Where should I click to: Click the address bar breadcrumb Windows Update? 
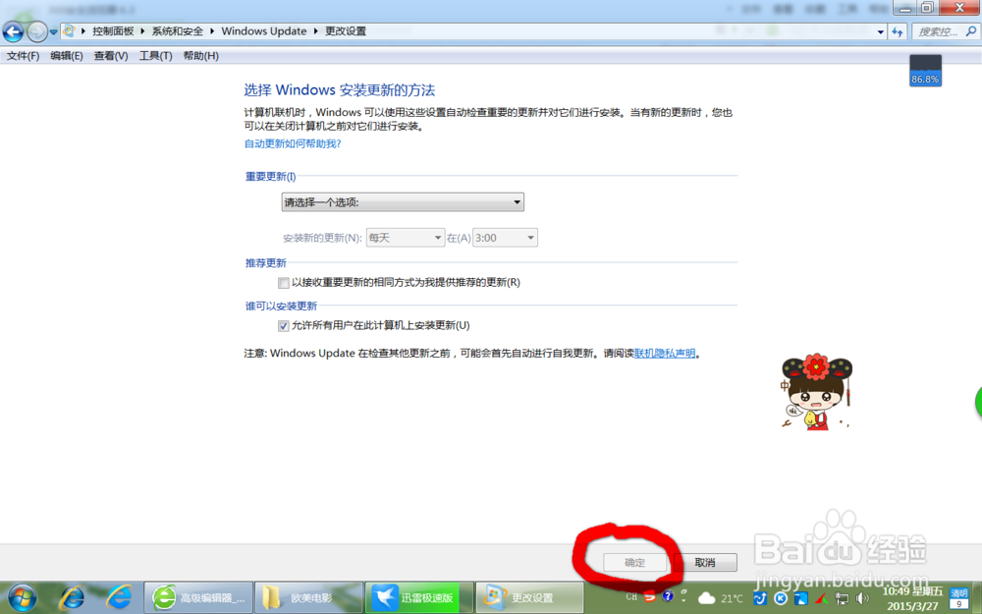coord(263,30)
